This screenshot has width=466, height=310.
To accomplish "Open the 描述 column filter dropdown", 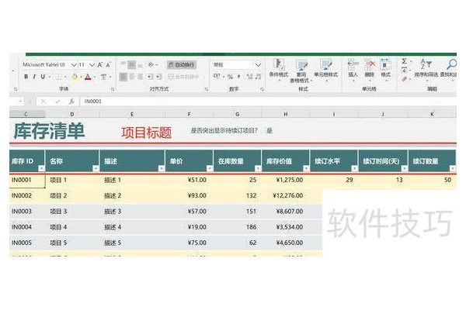I will click(162, 168).
